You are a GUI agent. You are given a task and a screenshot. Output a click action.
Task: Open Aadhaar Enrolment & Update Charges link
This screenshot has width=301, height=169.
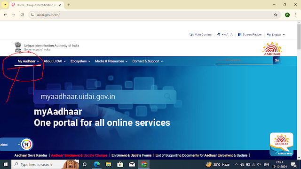point(79,155)
